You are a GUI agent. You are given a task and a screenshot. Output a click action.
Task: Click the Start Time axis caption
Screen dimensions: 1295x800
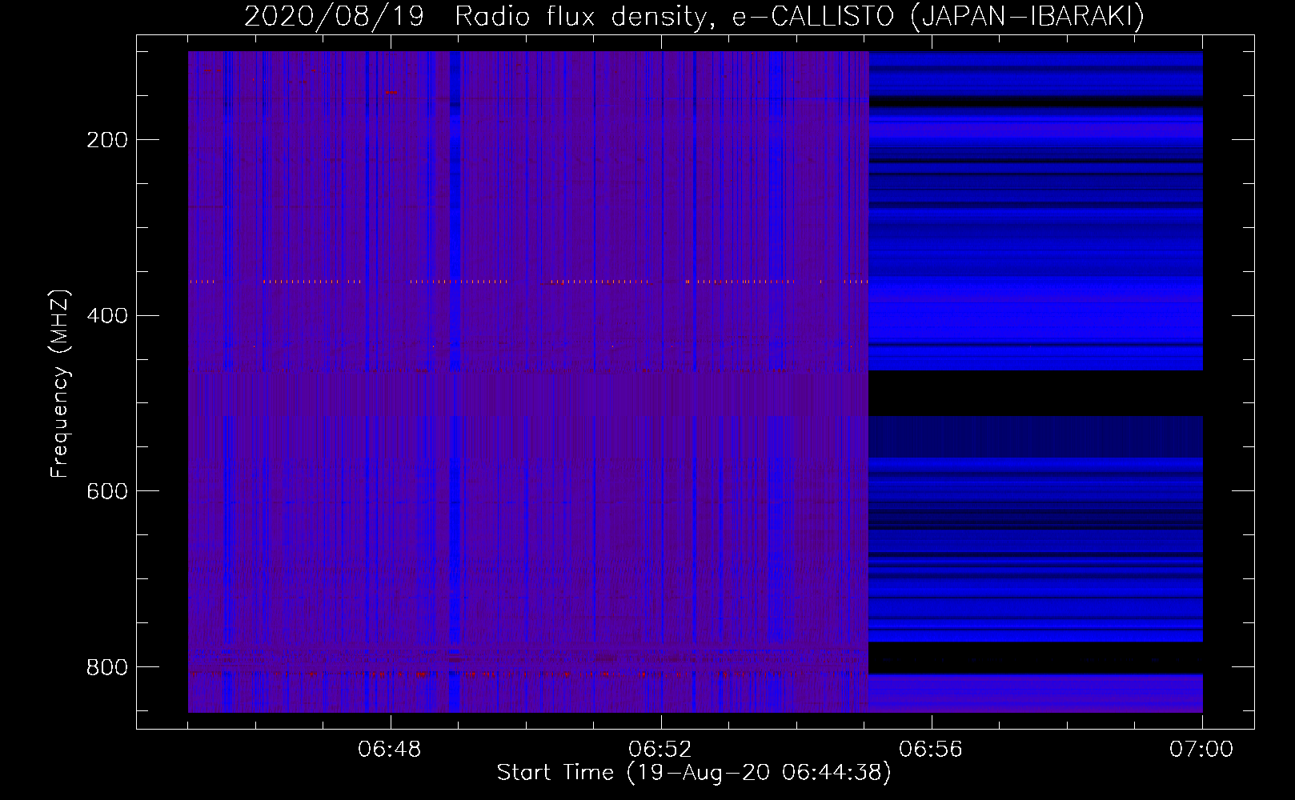point(694,773)
